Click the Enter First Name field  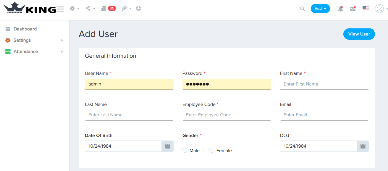tap(324, 84)
